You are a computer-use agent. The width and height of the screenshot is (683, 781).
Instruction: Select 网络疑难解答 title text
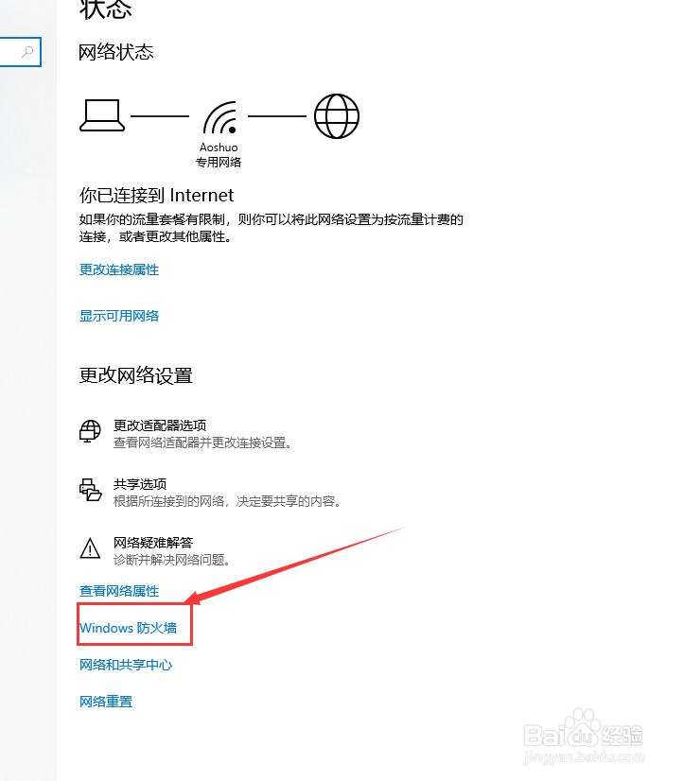pos(153,543)
